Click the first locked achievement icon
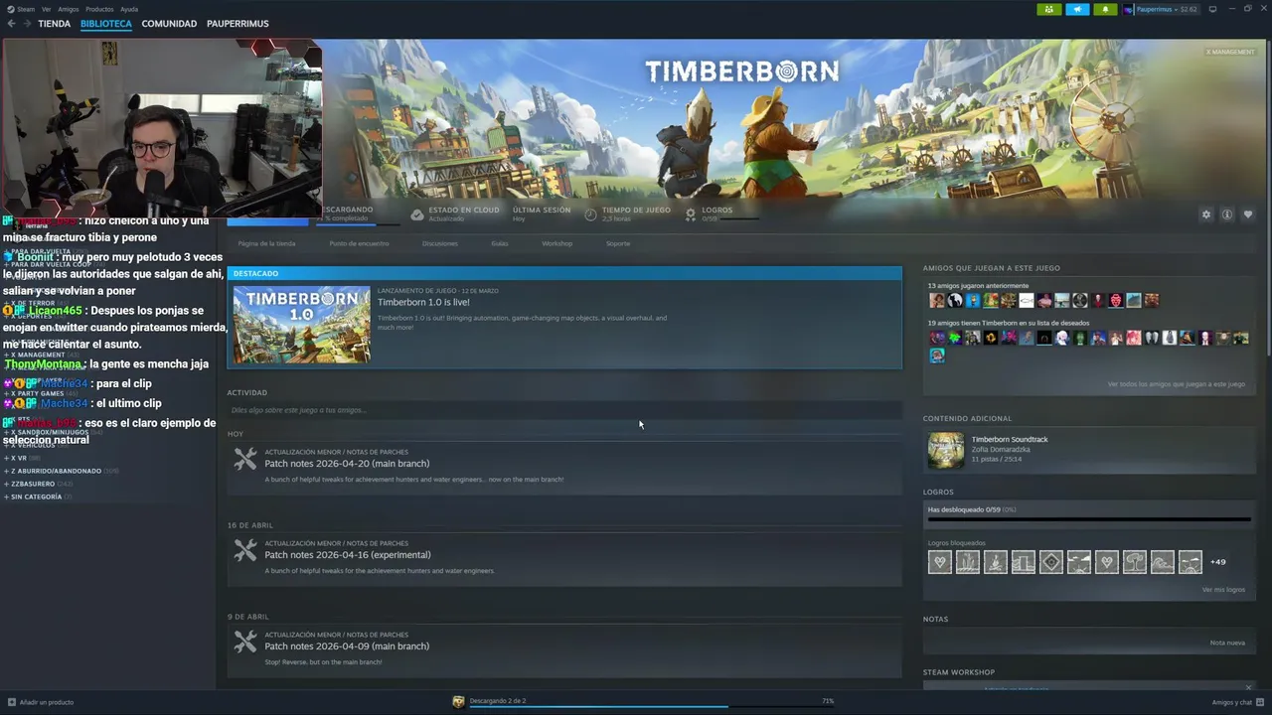The image size is (1272, 715). 940,562
